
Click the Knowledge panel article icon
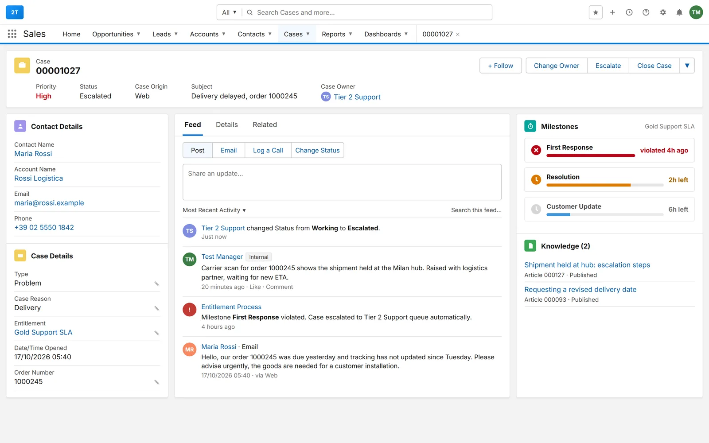530,246
